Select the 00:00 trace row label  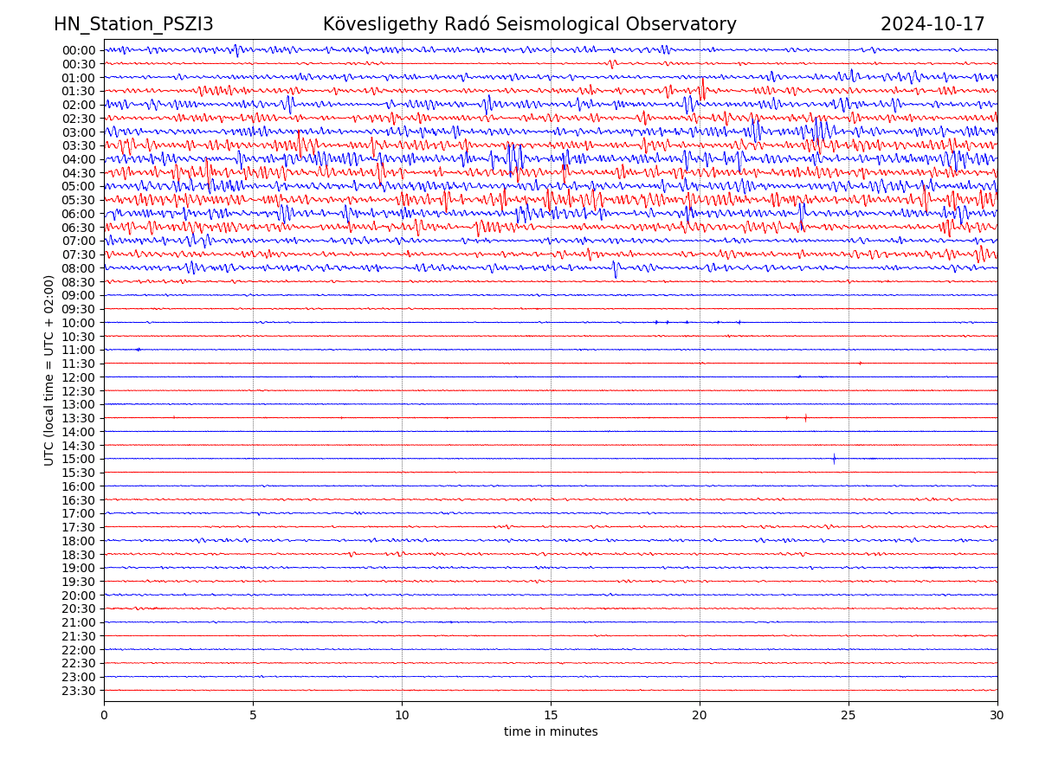point(79,50)
